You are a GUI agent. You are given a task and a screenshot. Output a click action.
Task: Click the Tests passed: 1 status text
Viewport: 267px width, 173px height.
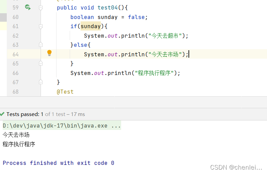click(25, 114)
